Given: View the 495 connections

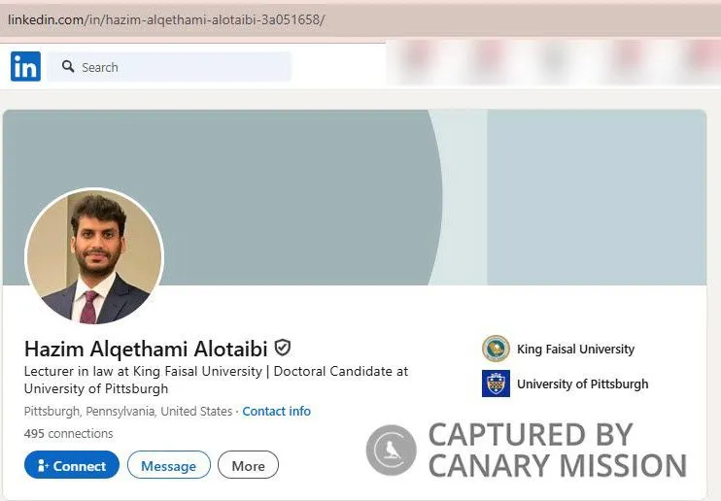Looking at the screenshot, I should pyautogui.click(x=69, y=433).
